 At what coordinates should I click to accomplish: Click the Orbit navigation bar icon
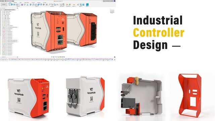[x=51, y=57]
